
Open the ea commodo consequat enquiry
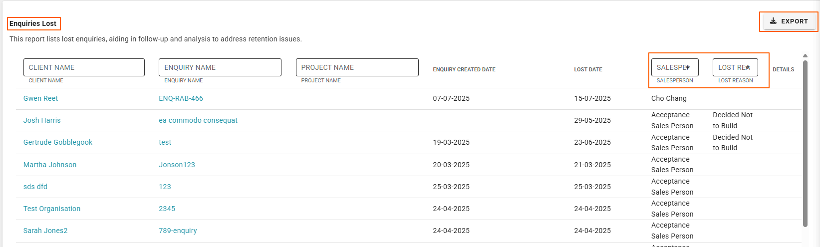[x=198, y=120]
